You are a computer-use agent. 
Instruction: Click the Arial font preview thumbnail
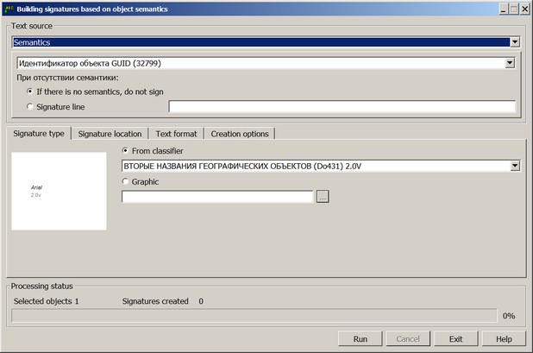[59, 191]
